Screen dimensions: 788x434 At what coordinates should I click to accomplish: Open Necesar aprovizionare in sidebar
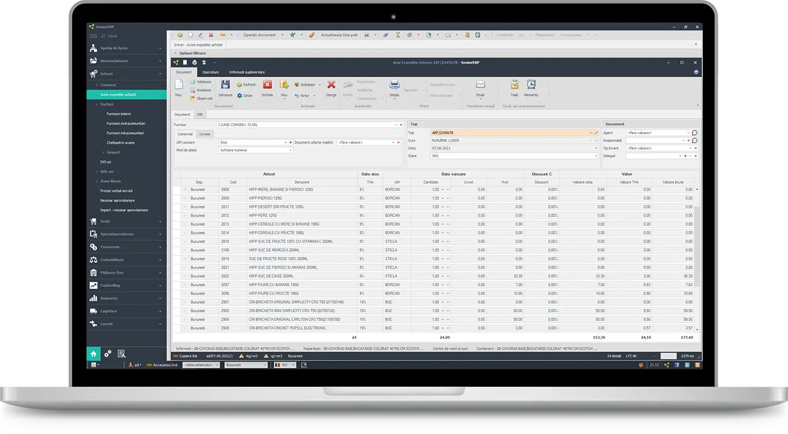[118, 201]
